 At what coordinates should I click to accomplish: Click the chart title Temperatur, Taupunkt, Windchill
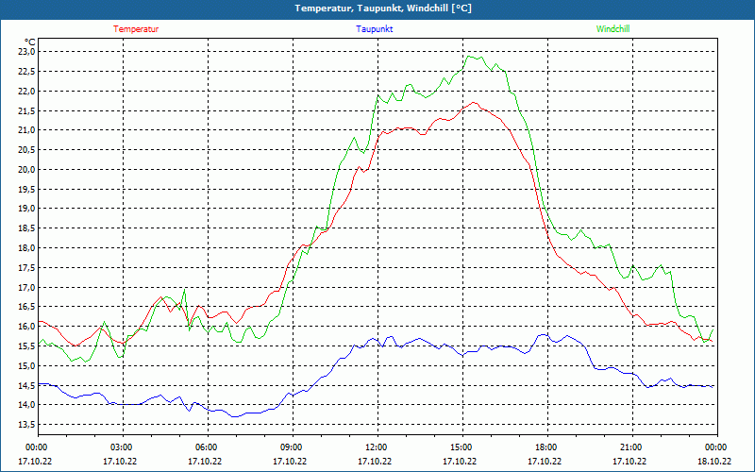click(x=383, y=8)
